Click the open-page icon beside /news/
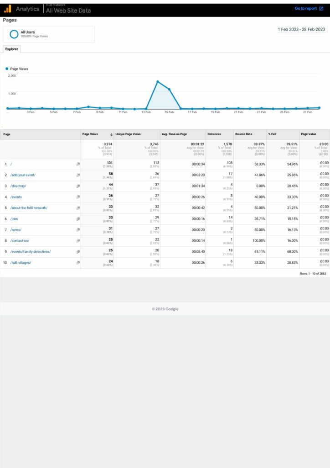The width and height of the screenshot is (330, 468). pos(78,230)
